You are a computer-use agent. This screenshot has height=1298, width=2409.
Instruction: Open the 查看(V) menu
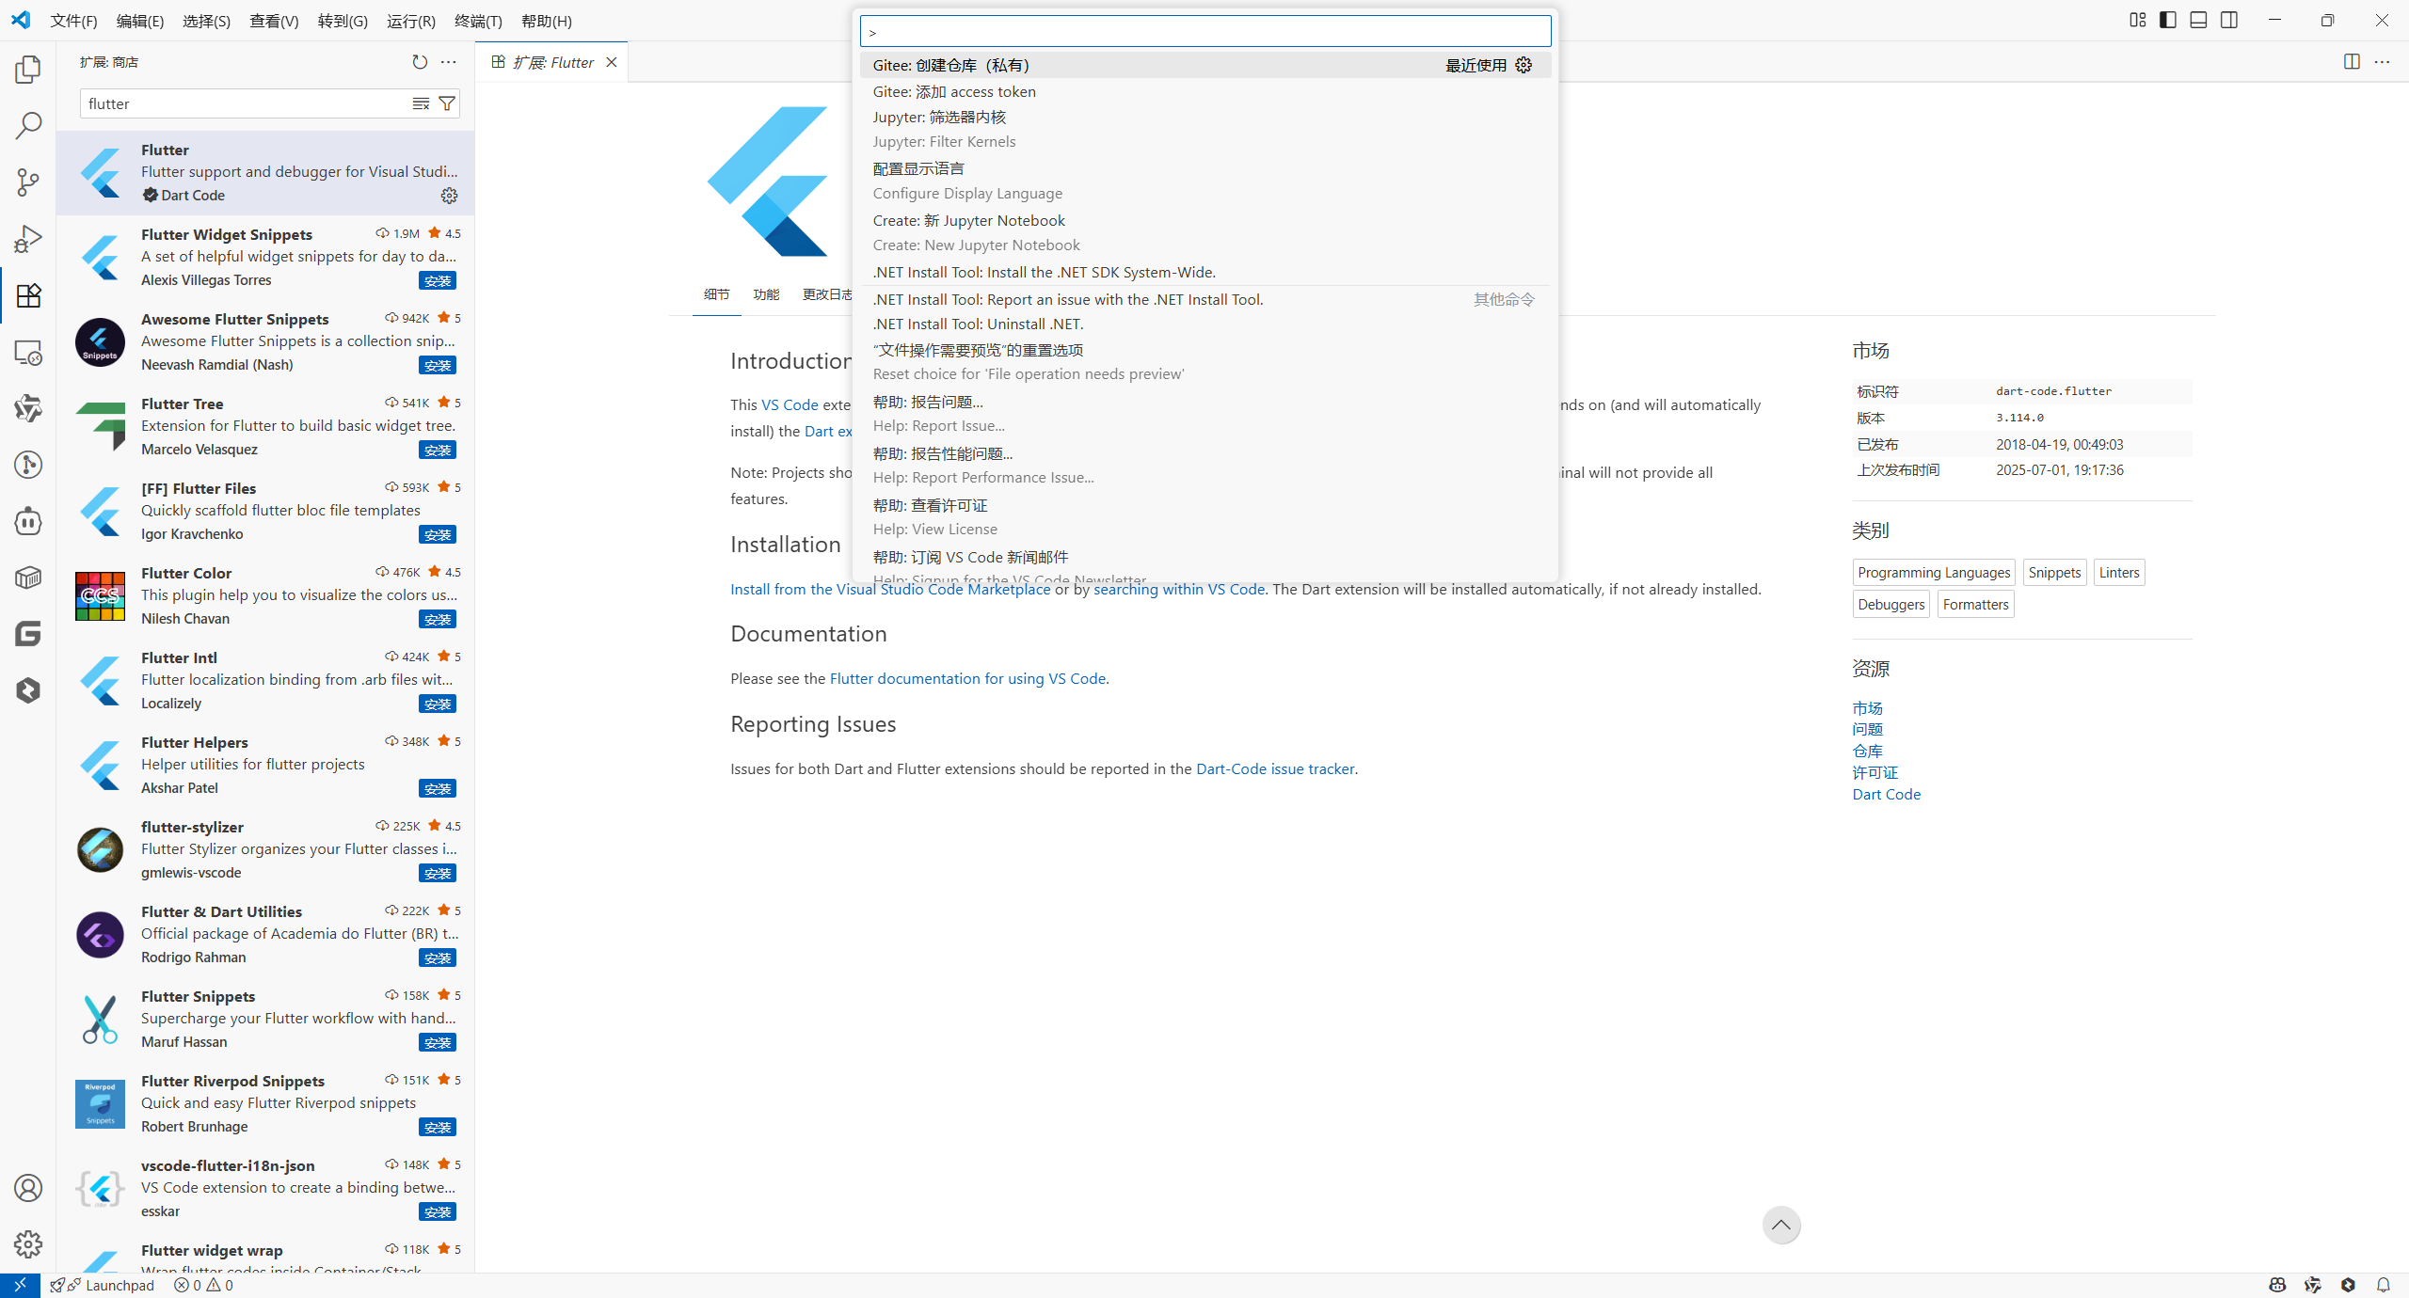click(x=274, y=21)
